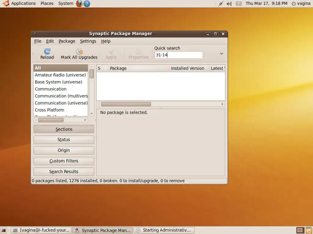Click the Search Results button
Viewport: 313px width, 234px height.
(x=64, y=172)
